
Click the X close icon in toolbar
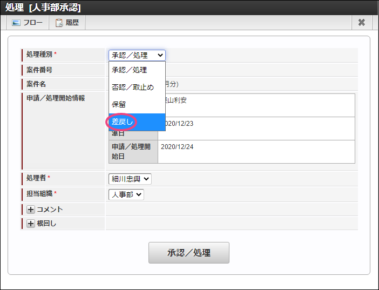362,23
